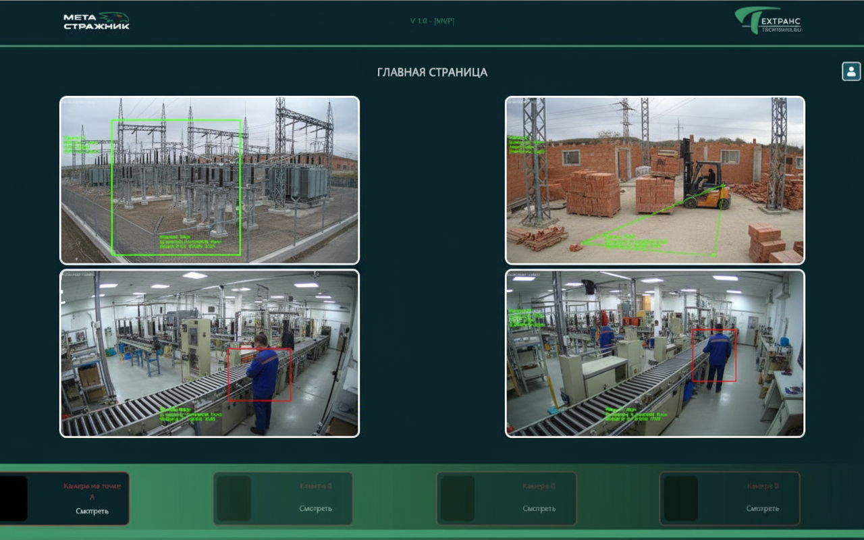Click the thumbnail on the Камера Б card

[x=234, y=498]
